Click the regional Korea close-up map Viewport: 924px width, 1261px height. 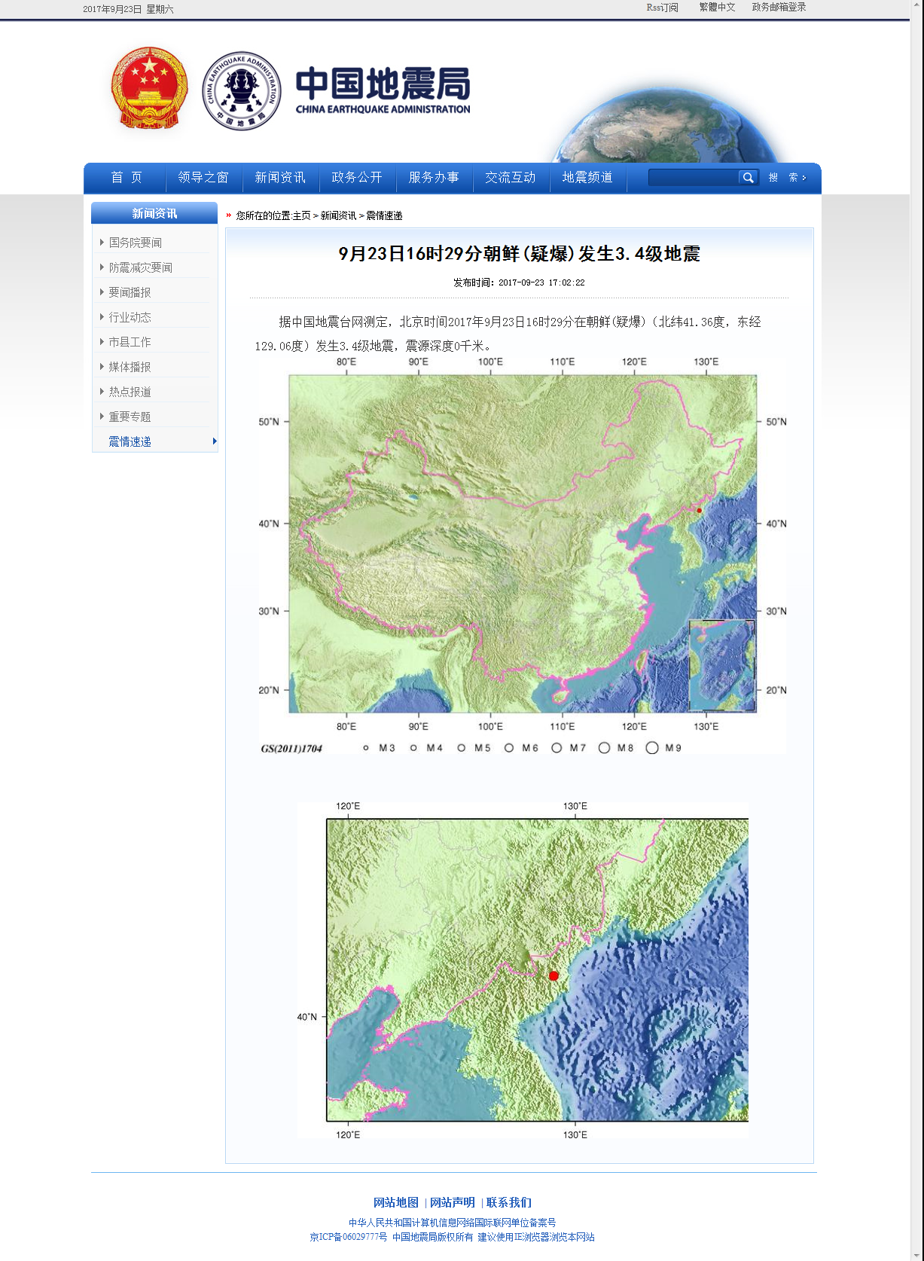pos(523,970)
